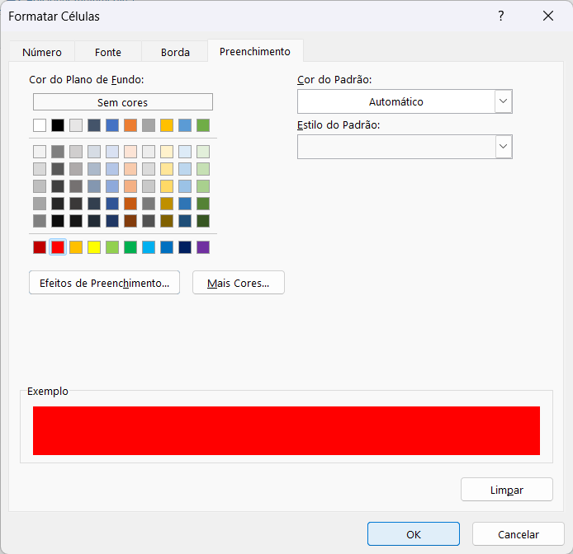
Task: Choose purple standard color swatch
Action: point(203,247)
